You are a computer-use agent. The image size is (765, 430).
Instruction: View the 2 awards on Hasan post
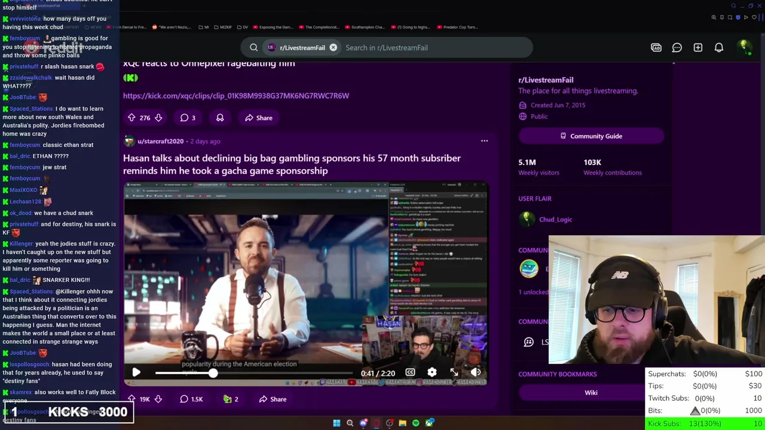[x=231, y=399]
